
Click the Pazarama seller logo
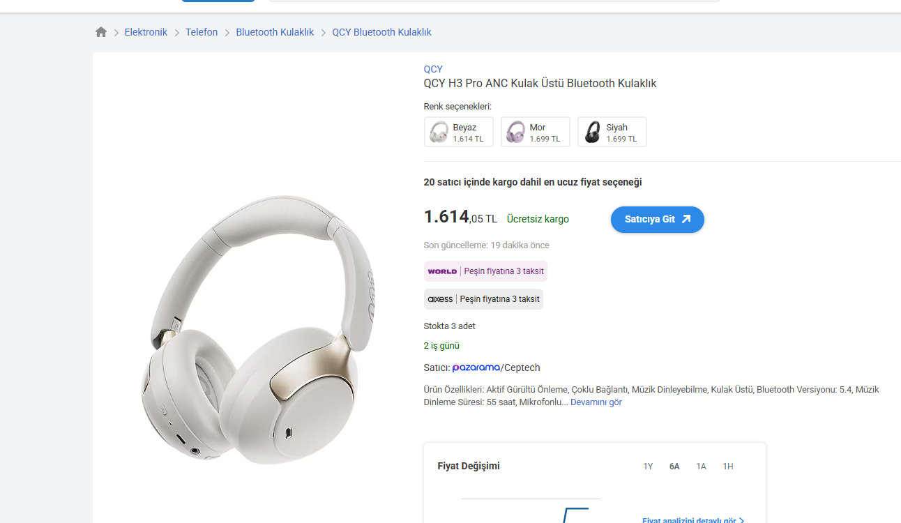point(476,367)
